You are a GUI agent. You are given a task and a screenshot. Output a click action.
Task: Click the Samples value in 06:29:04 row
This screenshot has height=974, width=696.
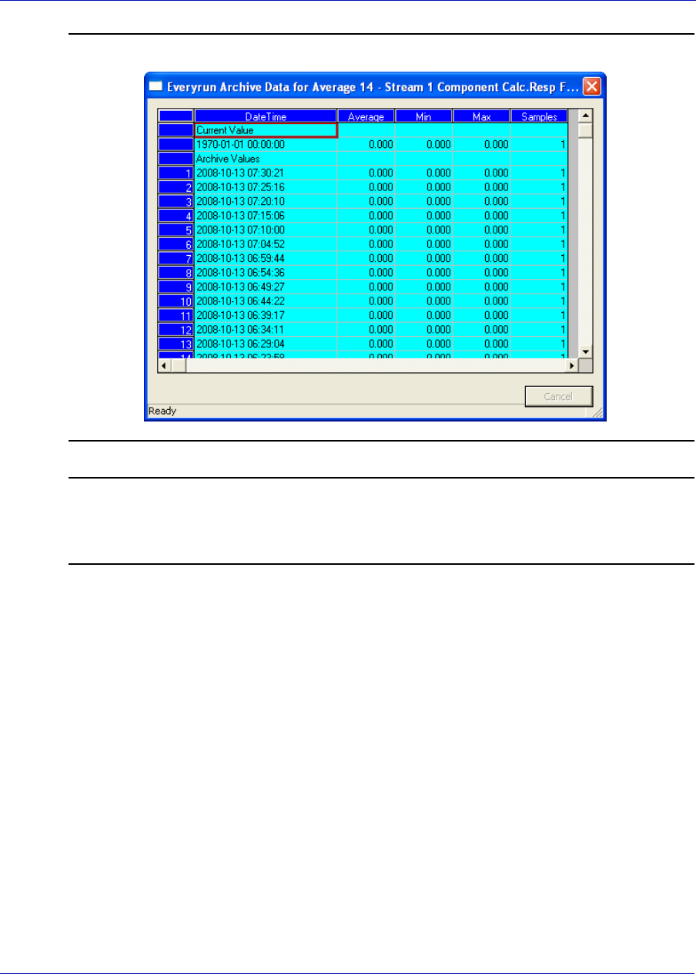[x=539, y=344]
